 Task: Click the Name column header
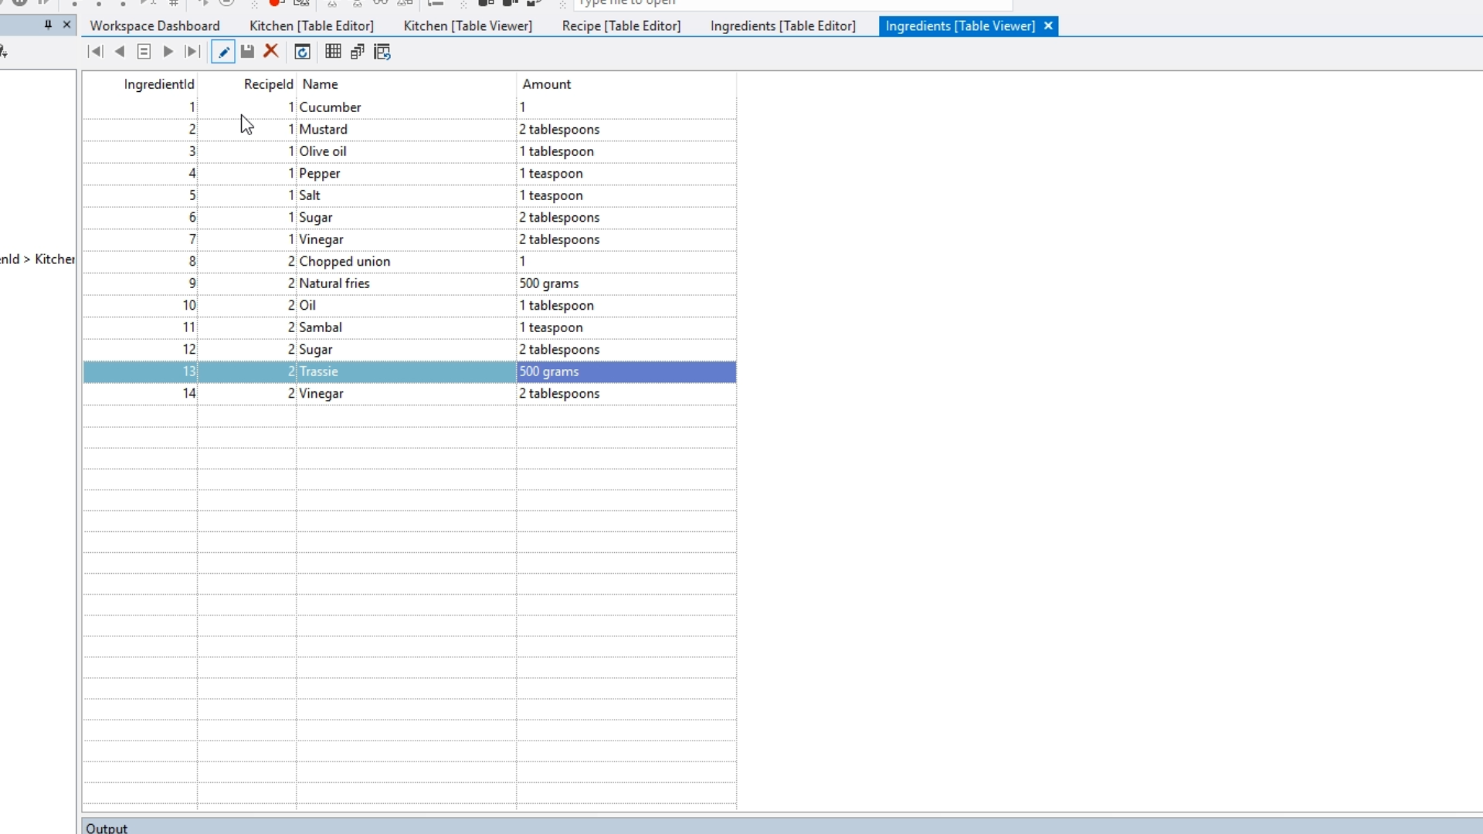(320, 84)
